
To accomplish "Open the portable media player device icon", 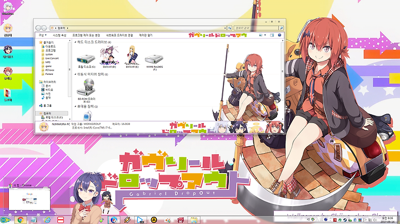I will [x=87, y=116].
